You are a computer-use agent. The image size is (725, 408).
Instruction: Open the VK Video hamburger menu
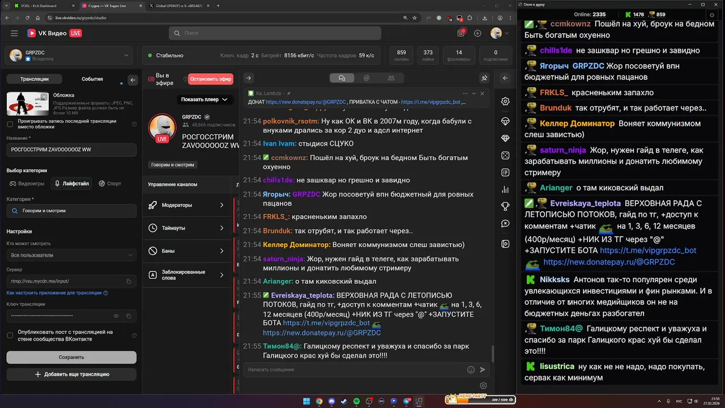coord(14,33)
